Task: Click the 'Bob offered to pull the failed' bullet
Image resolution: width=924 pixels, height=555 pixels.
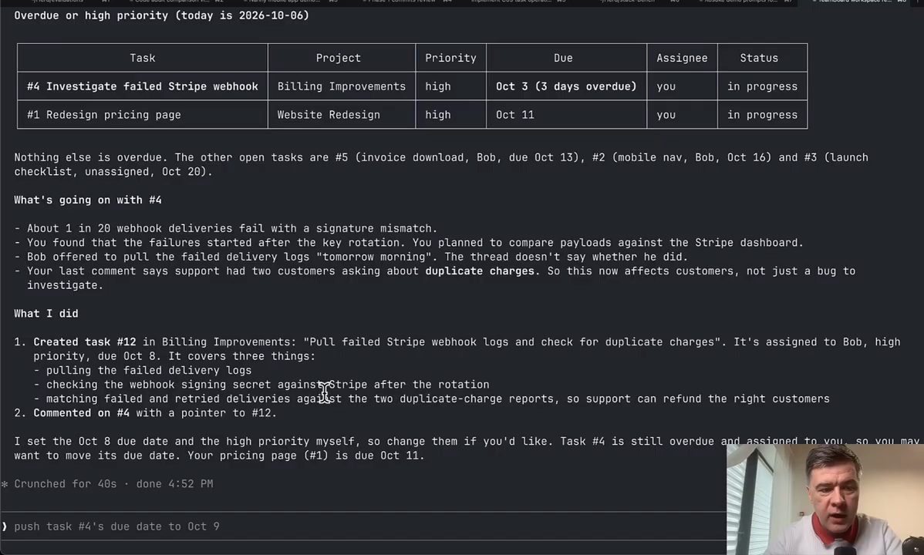Action: (351, 256)
